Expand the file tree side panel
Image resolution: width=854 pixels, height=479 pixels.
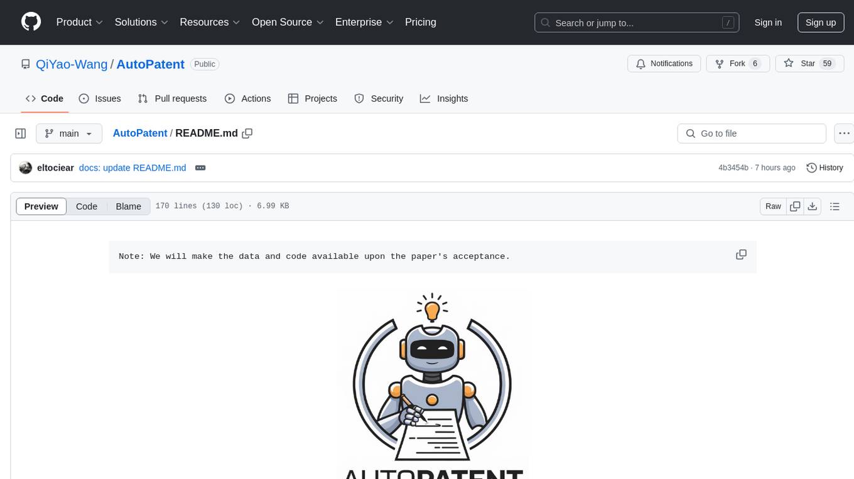click(x=21, y=134)
